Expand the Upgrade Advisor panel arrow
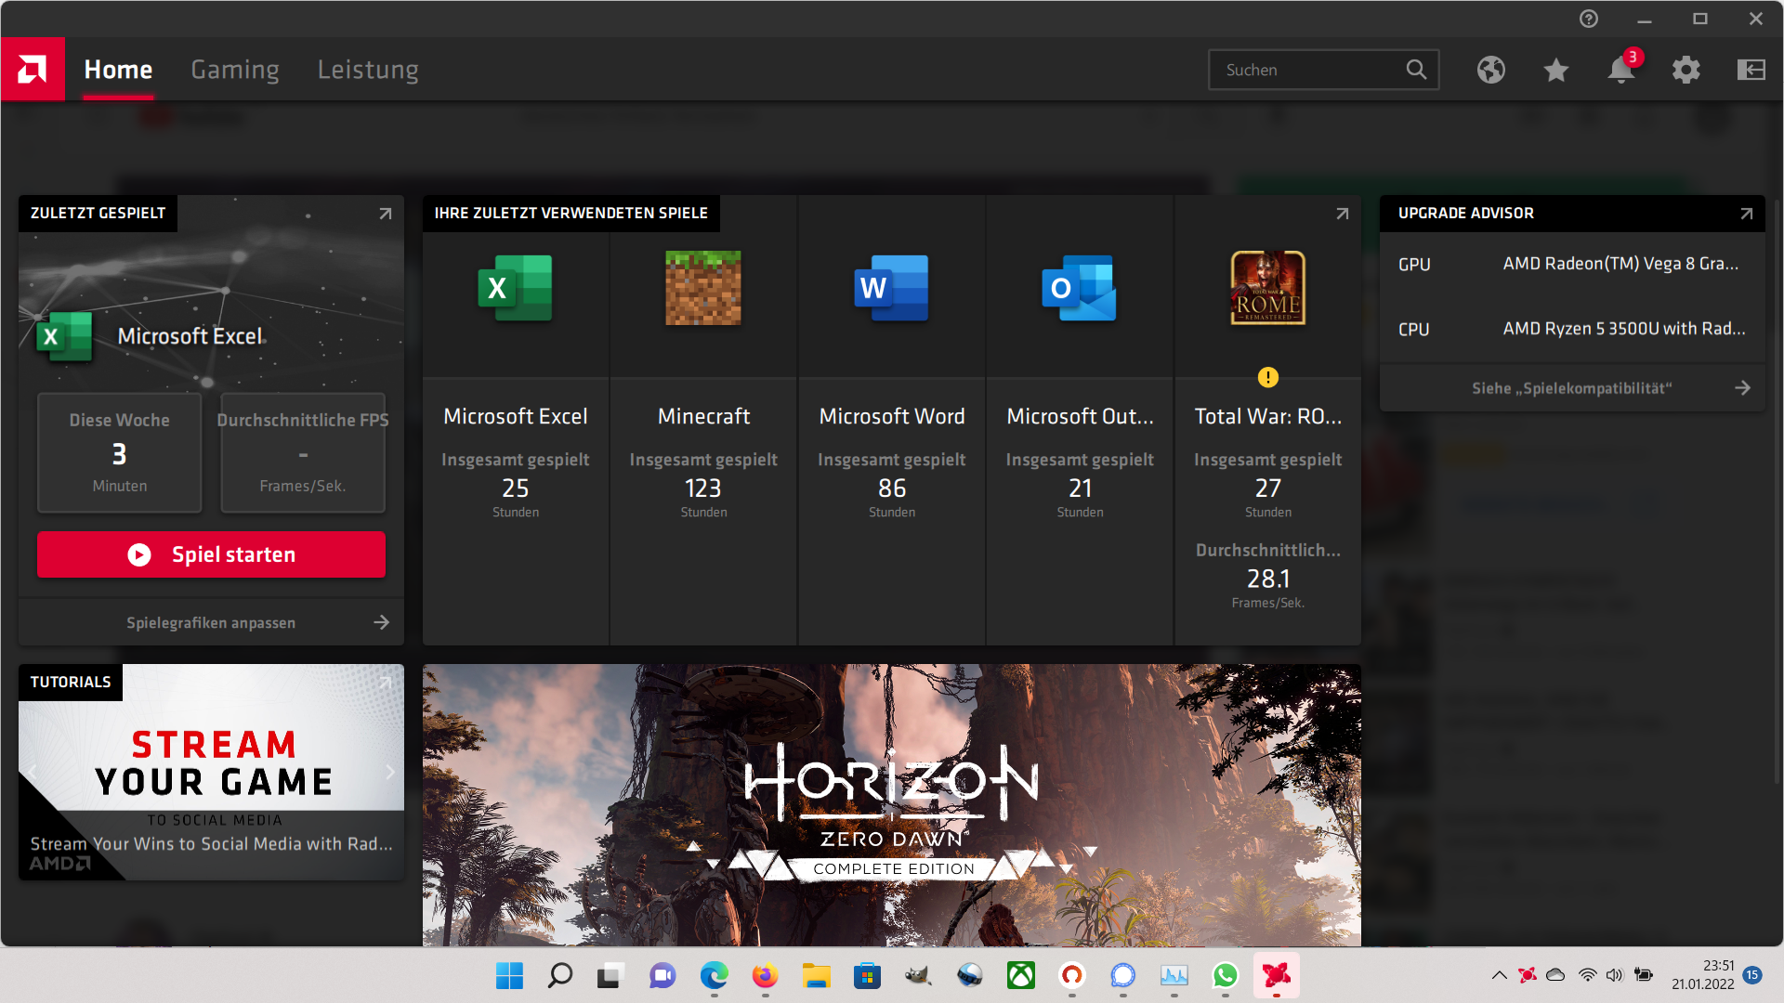 pyautogui.click(x=1747, y=214)
